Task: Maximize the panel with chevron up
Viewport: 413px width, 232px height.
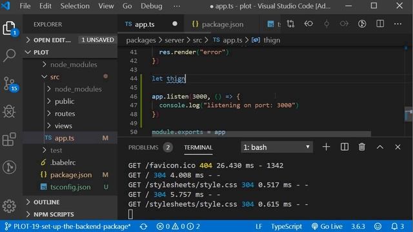Action: 380,147
